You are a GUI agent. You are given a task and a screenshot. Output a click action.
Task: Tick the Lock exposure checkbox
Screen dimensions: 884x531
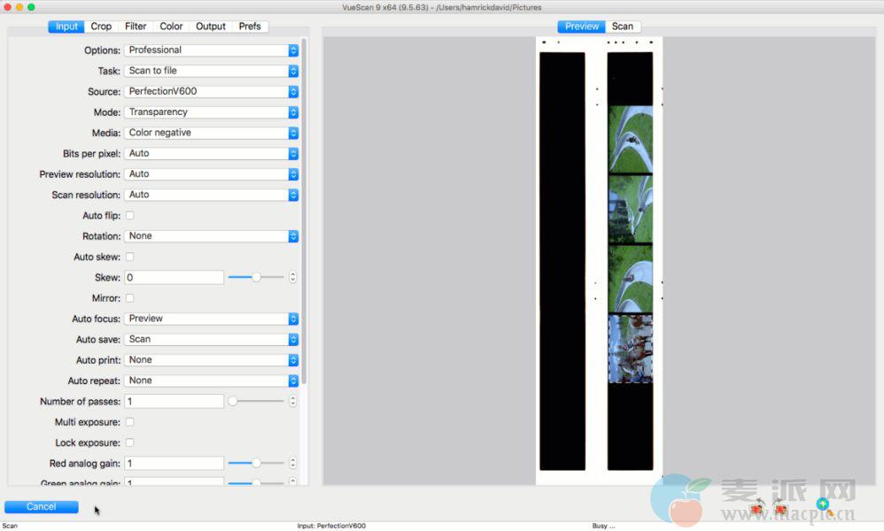[129, 442]
